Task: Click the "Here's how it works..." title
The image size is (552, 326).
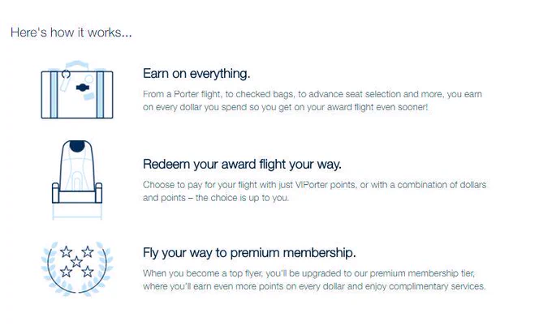Action: pos(71,32)
